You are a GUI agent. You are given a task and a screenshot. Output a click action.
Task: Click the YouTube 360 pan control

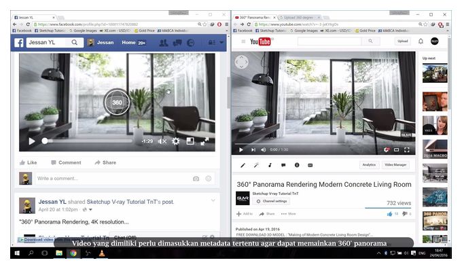(241, 62)
